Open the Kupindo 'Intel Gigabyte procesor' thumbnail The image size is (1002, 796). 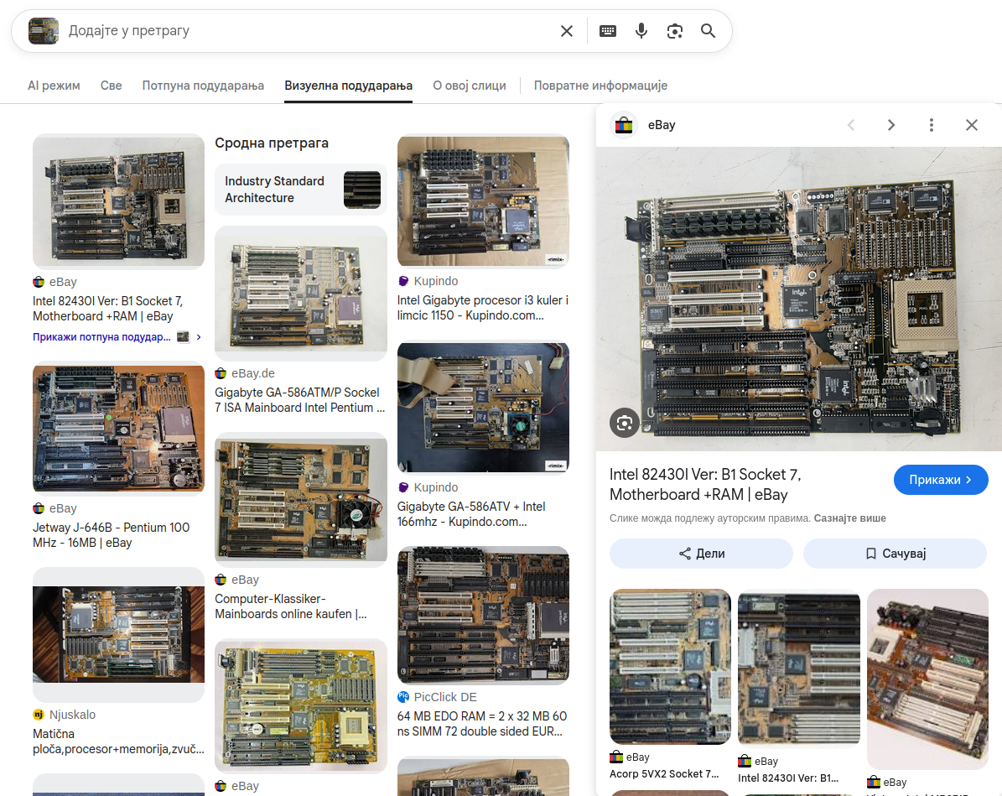(483, 200)
